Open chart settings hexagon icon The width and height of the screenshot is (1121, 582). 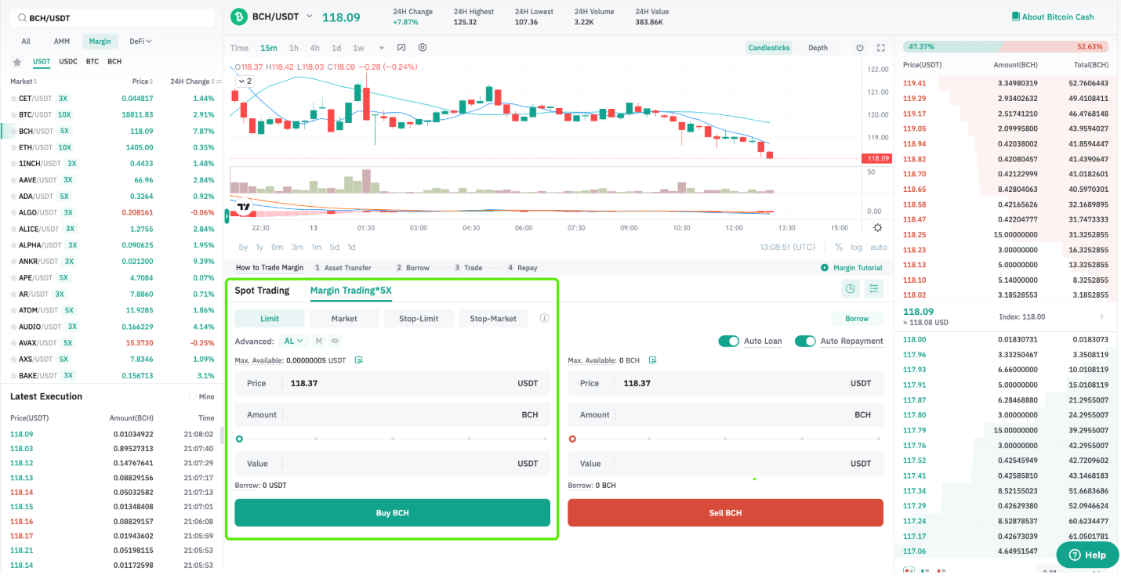(x=423, y=48)
